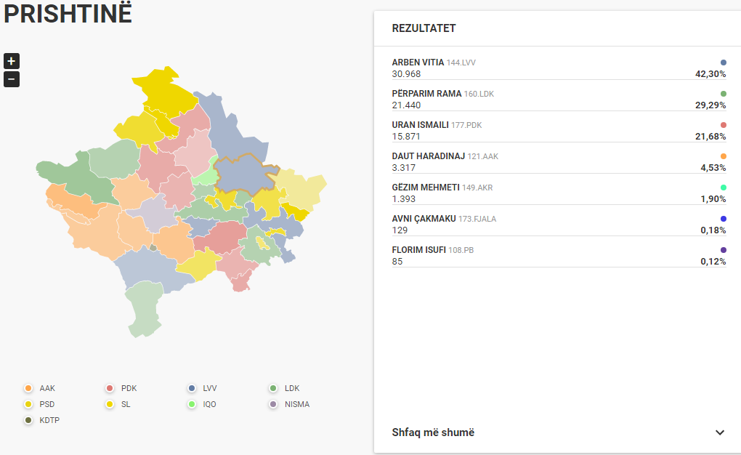The image size is (741, 455).
Task: Click vote count 3.317
Action: pyautogui.click(x=404, y=167)
